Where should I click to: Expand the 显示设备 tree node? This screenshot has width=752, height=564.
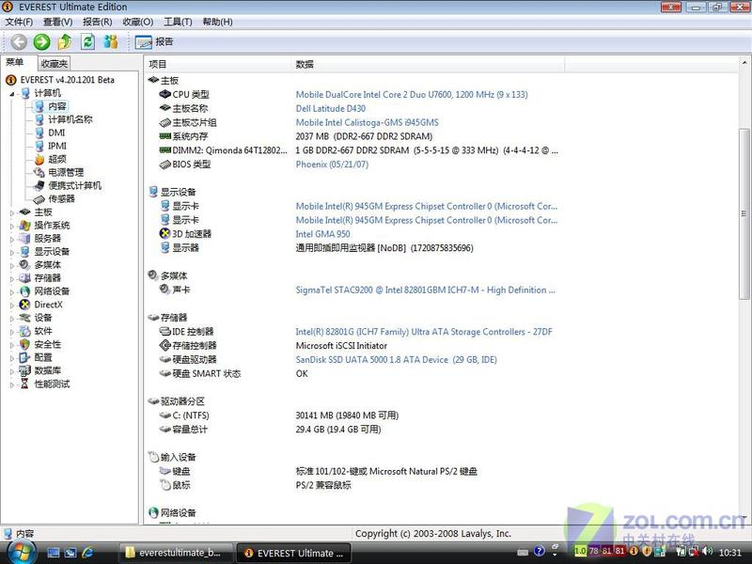[x=12, y=252]
